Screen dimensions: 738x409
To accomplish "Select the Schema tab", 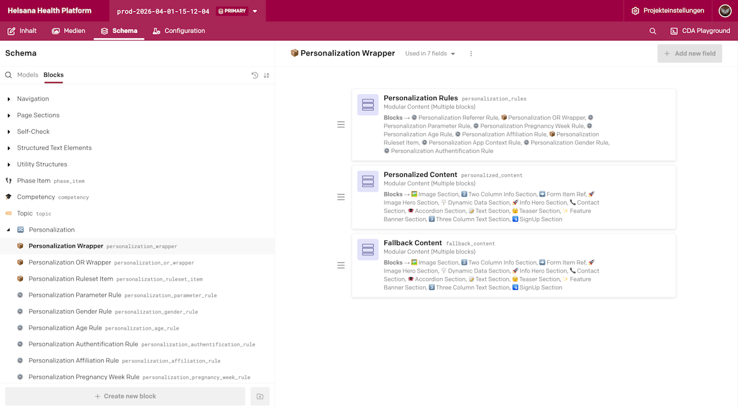I will point(119,31).
